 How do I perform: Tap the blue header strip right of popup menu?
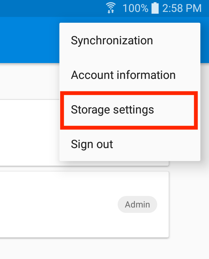(205, 40)
